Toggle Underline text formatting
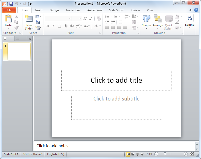The height and width of the screenshot is (159, 201). click(60, 26)
